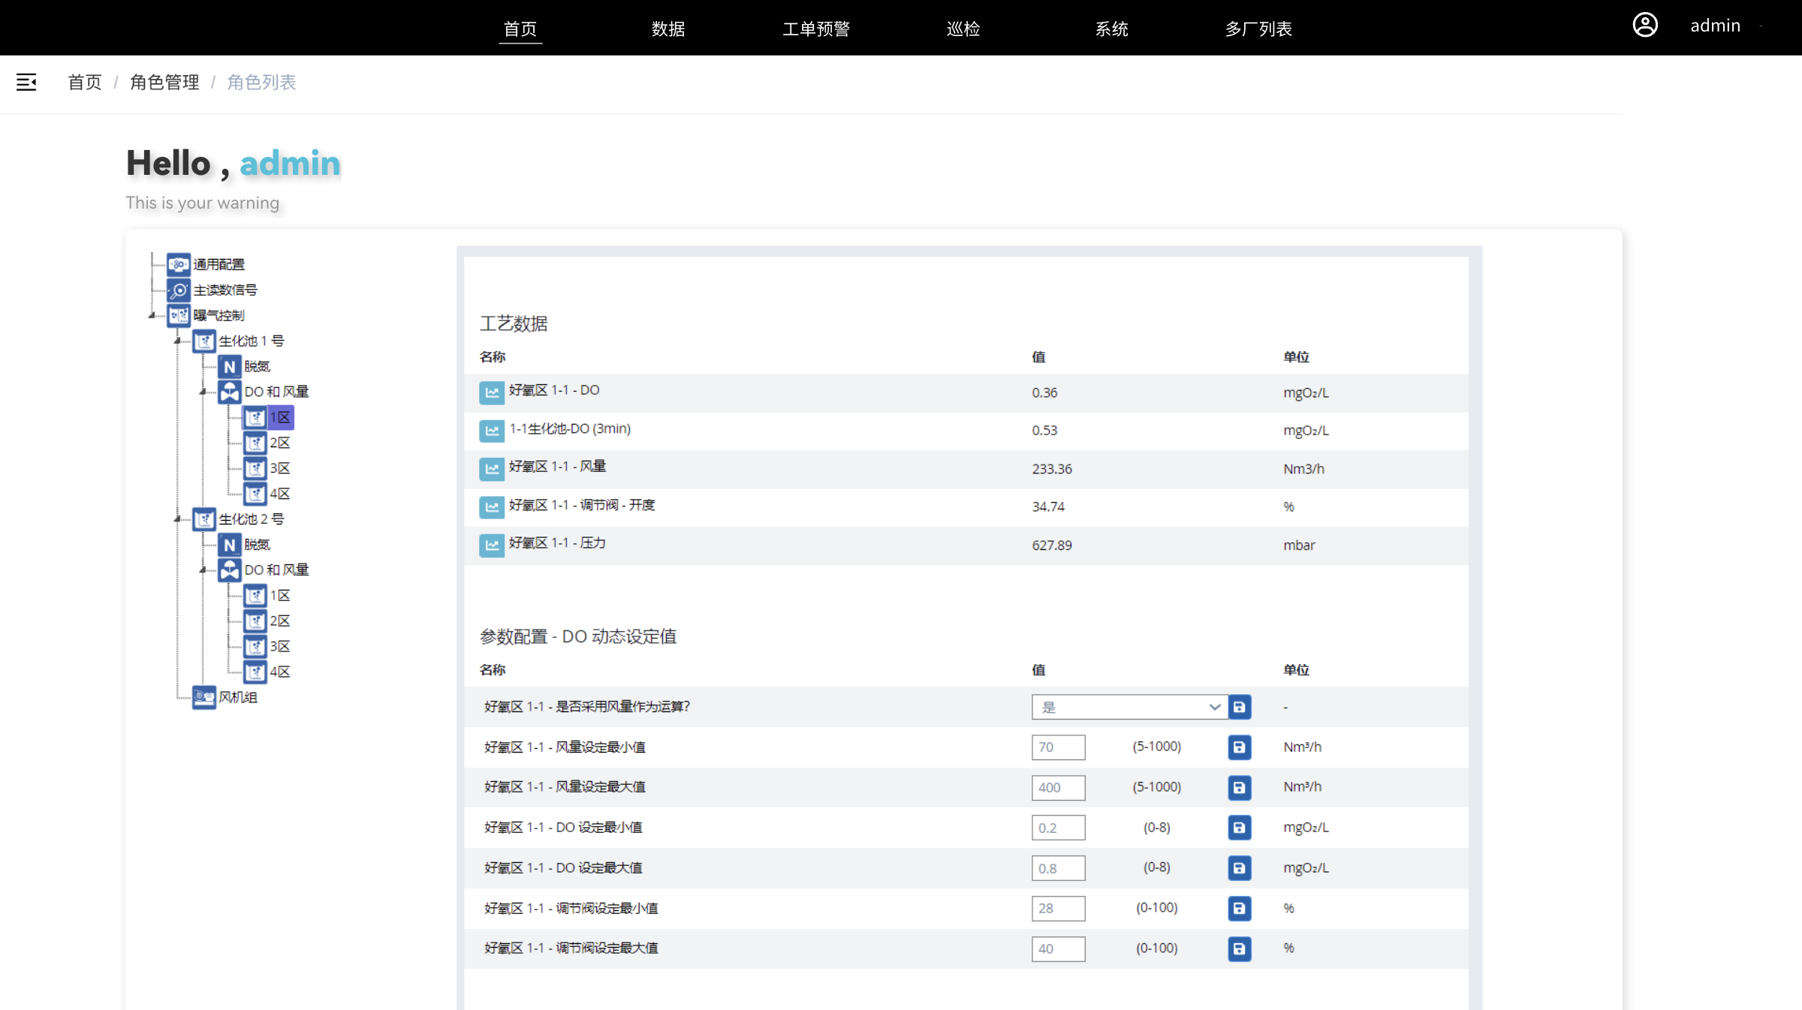Click the 通用配置 tree node icon
1802x1010 pixels.
click(179, 264)
